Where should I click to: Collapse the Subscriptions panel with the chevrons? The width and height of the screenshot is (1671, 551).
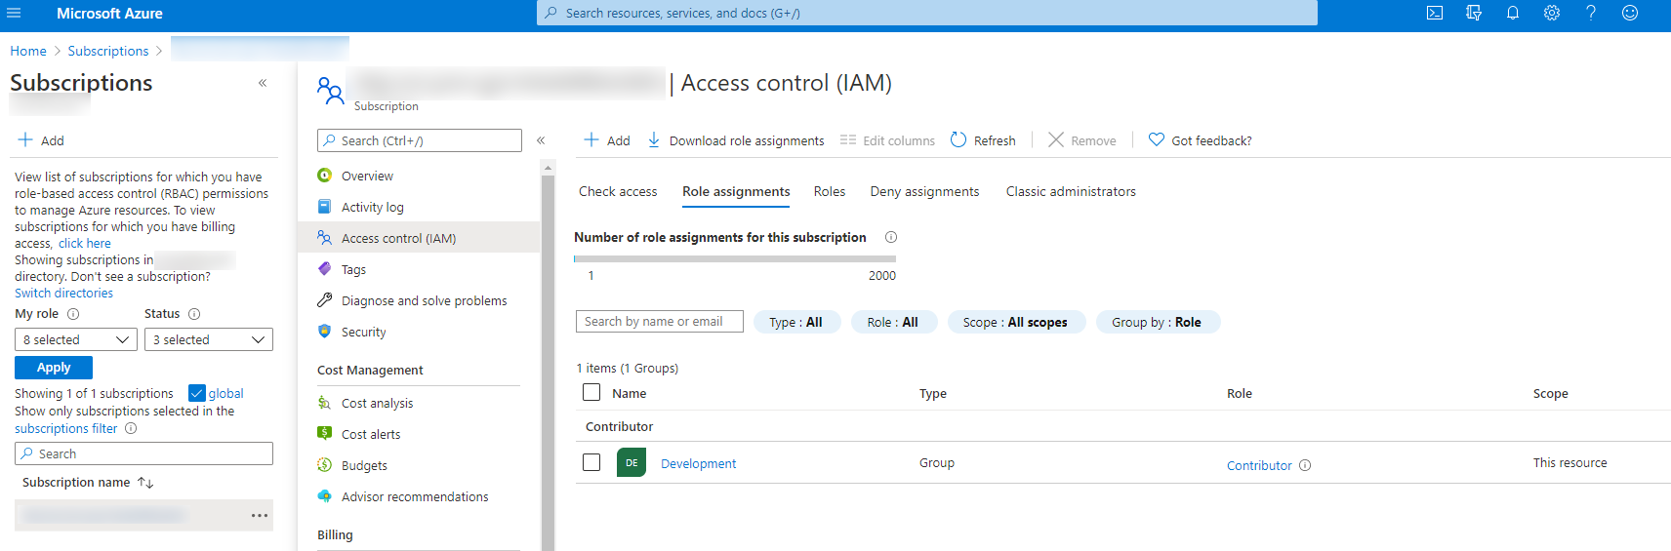tap(263, 83)
